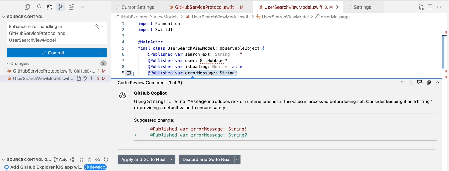Open the Extensions view icon
Image resolution: width=449 pixels, height=171 pixels.
(72, 7)
